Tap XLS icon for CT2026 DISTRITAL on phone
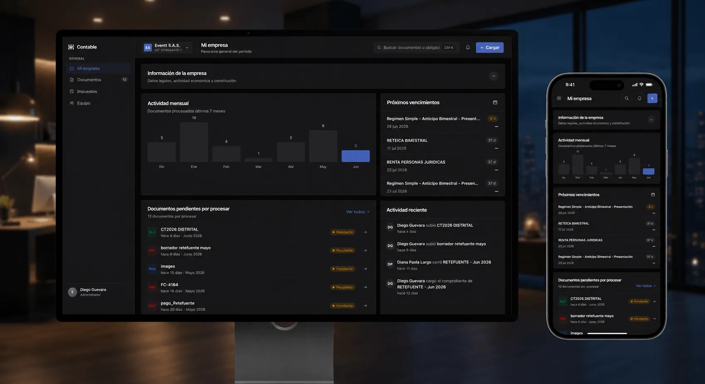Viewport: 705px width, 384px height. pos(563,301)
